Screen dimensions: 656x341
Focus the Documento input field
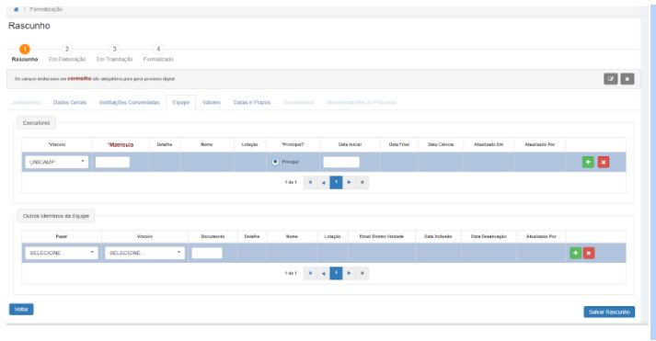click(x=207, y=253)
